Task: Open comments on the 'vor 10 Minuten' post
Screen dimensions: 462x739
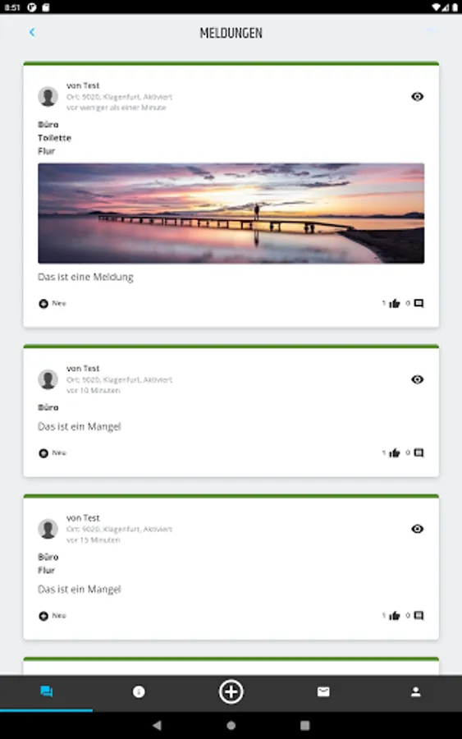Action: pos(419,453)
